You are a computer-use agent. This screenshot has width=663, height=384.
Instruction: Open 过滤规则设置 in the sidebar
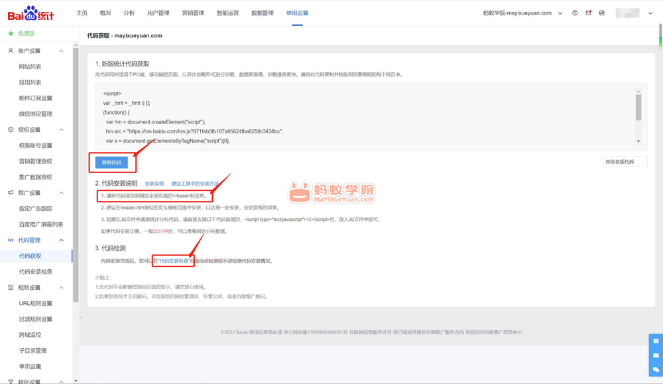[x=36, y=319]
